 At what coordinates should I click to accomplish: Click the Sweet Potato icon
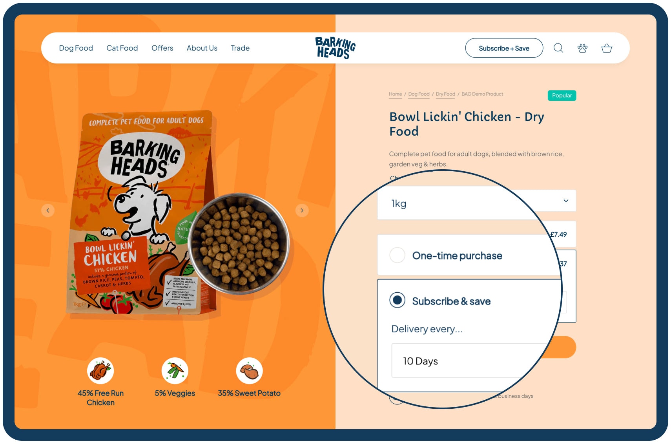(249, 371)
